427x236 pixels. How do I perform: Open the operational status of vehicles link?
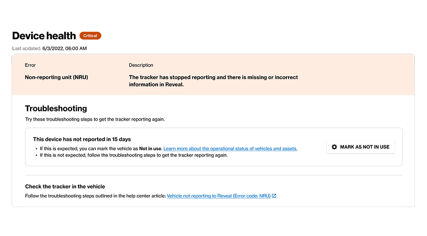[x=230, y=149]
